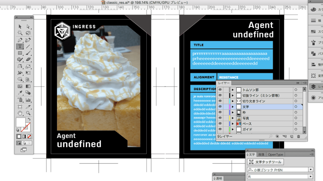Choose the Hand tool

(20, 113)
